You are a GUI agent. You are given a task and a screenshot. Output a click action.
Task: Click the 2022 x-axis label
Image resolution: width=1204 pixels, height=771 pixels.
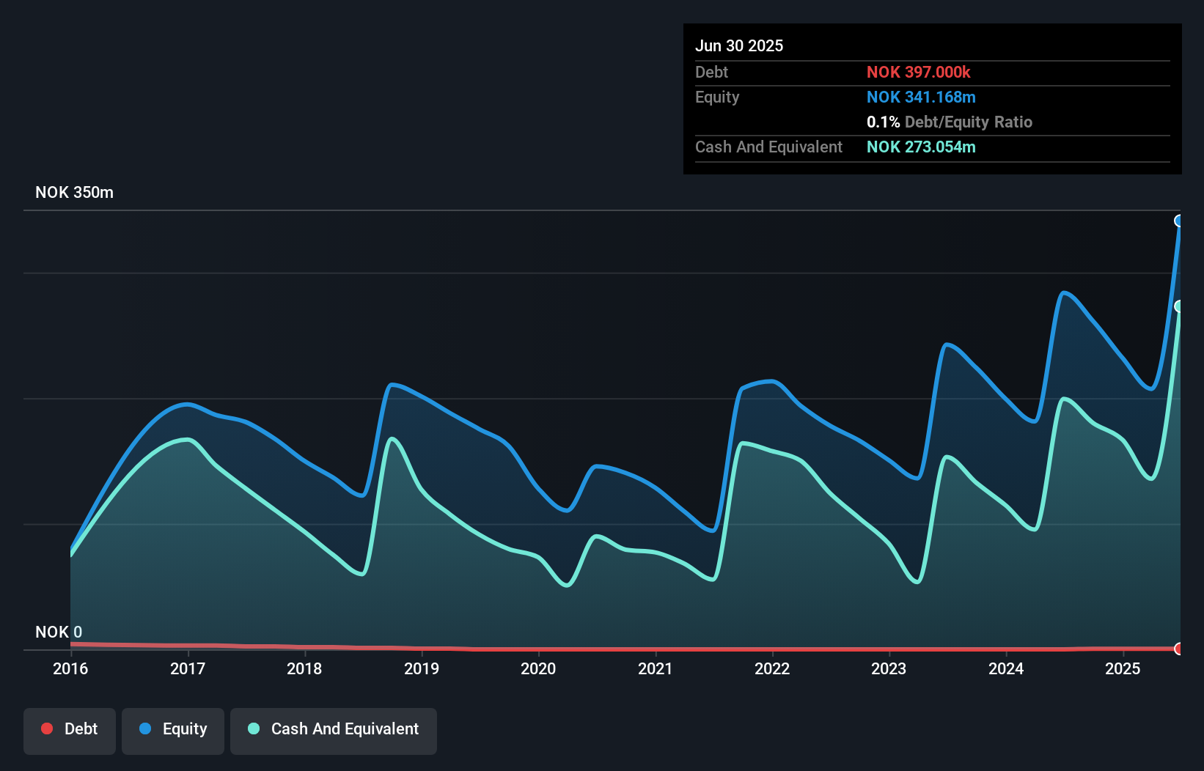pos(772,668)
